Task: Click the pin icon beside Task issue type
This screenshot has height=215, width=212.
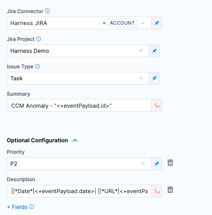Action: 154,78
